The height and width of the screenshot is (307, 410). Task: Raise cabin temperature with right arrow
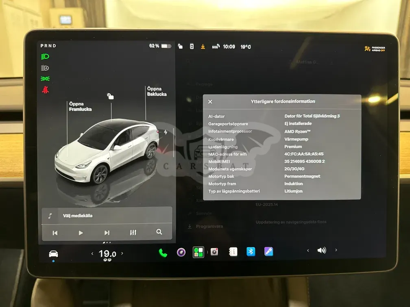[x=122, y=253]
